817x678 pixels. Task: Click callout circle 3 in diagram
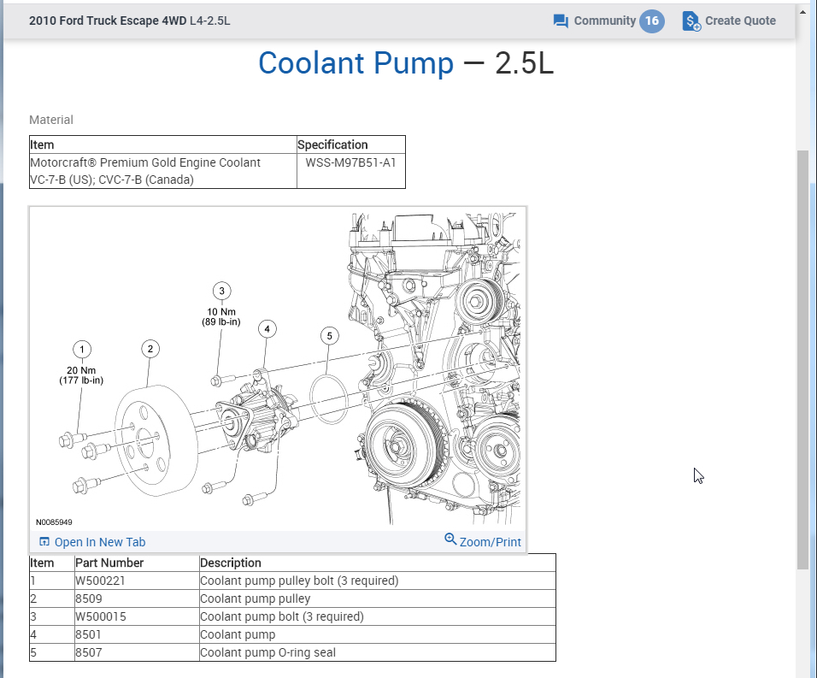click(x=222, y=291)
